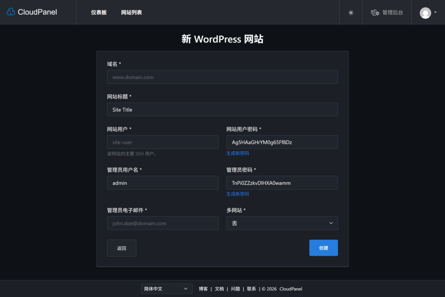
Task: Focus the 管理员电子邮件 email field
Action: 163,223
